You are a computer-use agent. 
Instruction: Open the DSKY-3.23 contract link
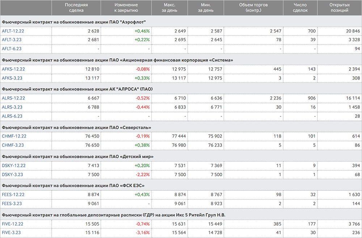tap(12, 175)
